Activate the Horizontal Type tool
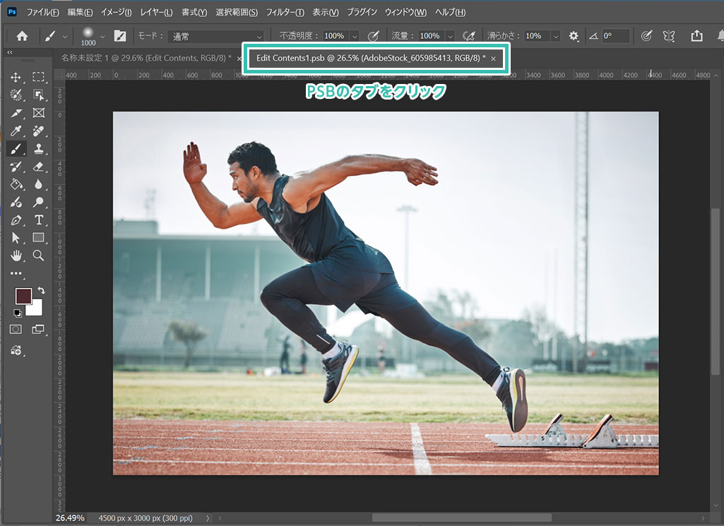724x526 pixels. coord(38,220)
